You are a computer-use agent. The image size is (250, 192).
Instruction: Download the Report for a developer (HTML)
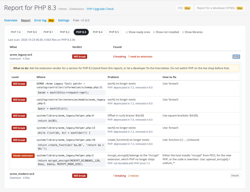(x=220, y=8)
